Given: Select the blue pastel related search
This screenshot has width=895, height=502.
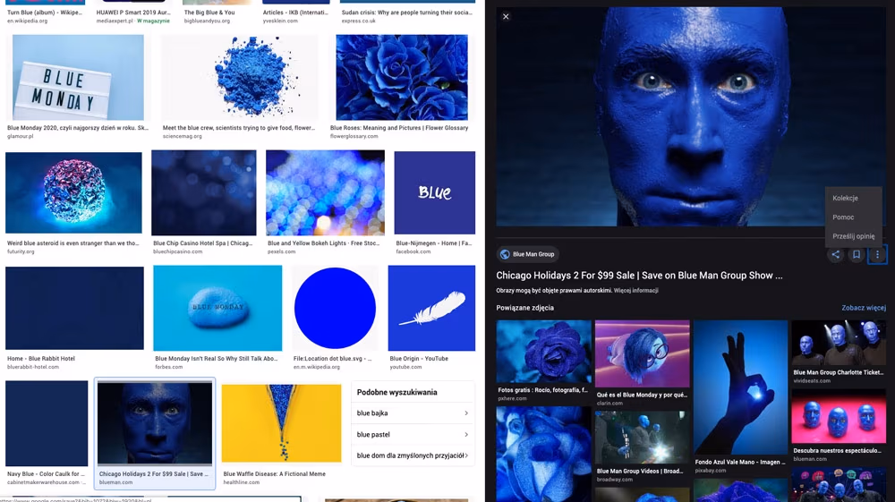Looking at the screenshot, I should (413, 435).
